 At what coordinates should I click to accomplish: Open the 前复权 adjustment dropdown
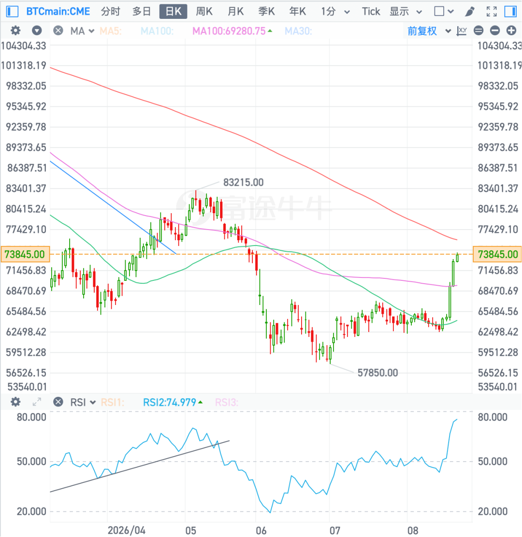pos(429,31)
